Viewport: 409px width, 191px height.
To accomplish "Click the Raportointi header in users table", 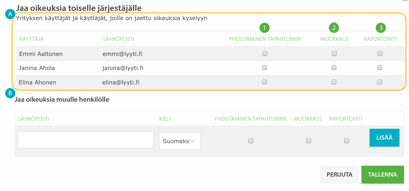I will pos(380,39).
